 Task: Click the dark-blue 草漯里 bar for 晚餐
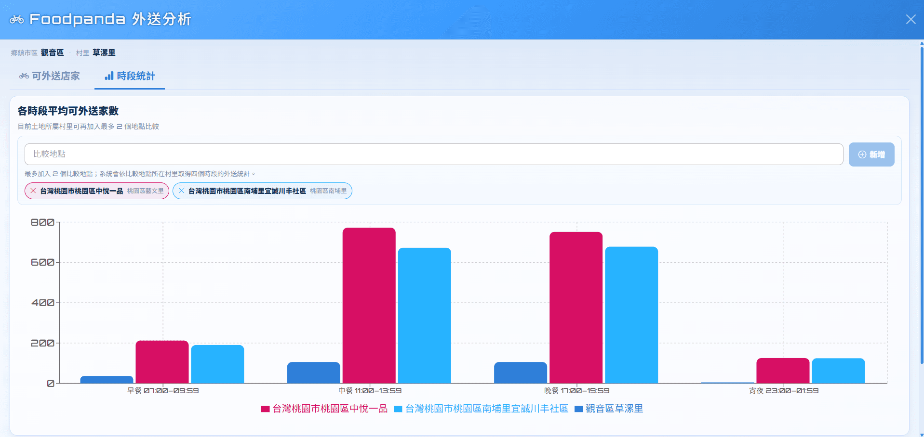click(x=521, y=373)
